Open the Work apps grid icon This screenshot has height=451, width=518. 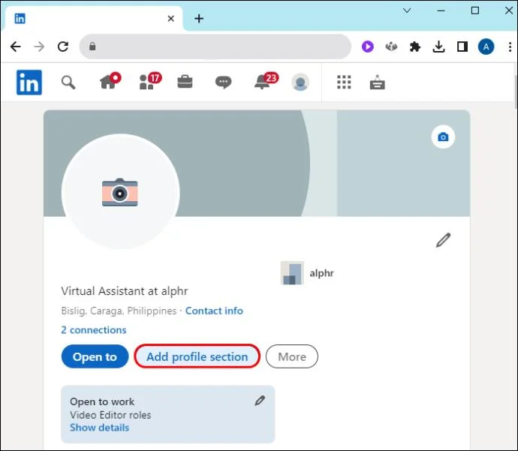click(344, 82)
